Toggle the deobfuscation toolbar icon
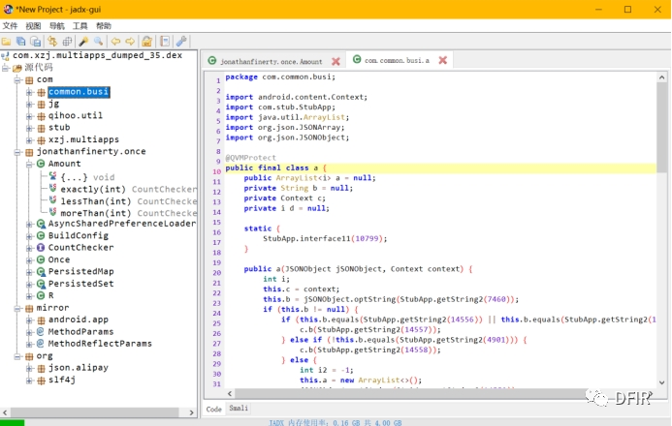The height and width of the screenshot is (426, 672). tap(147, 42)
